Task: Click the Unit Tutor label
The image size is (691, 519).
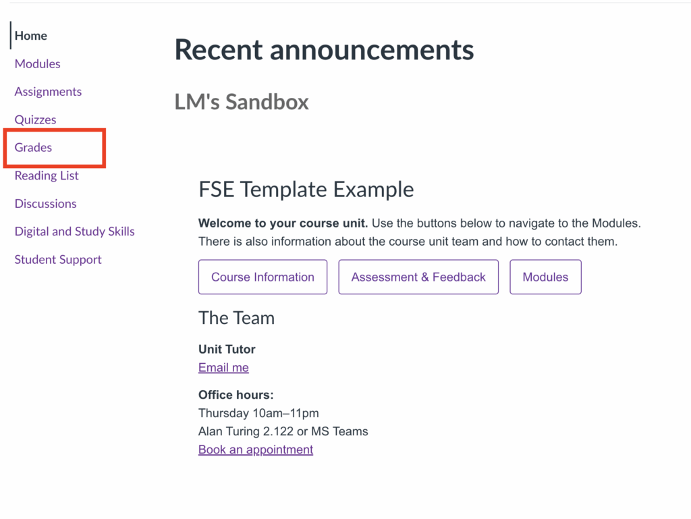Action: tap(227, 350)
